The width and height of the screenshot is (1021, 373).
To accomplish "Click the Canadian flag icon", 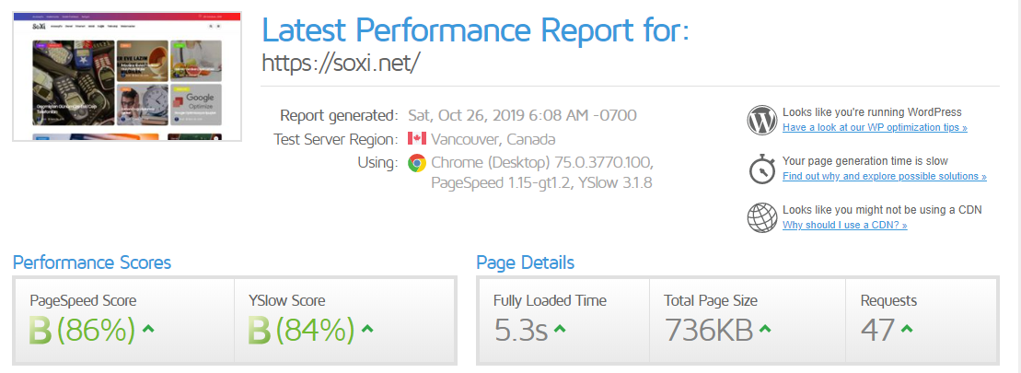I will coord(417,139).
